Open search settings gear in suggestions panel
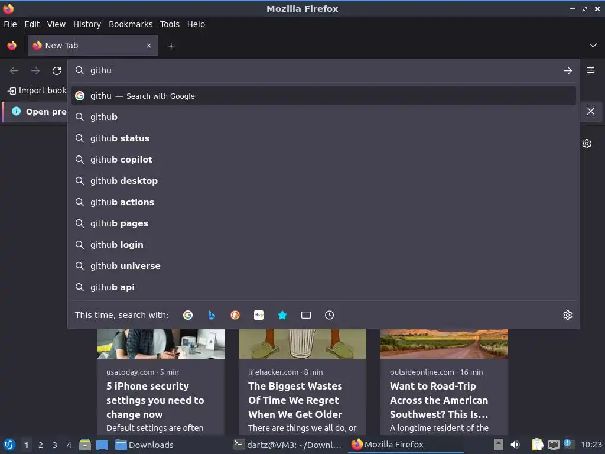Screen dimensions: 605x454 568,315
